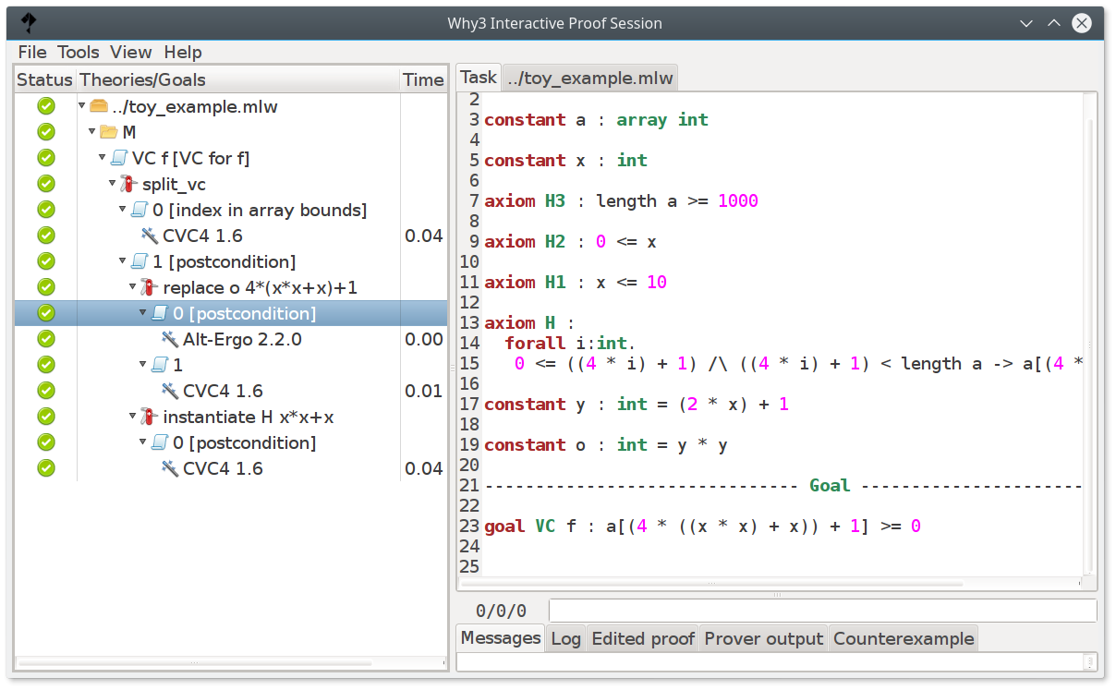This screenshot has height=690, width=1116.
Task: Click the goal icon beside VC f [VC for f]
Action: tap(119, 158)
